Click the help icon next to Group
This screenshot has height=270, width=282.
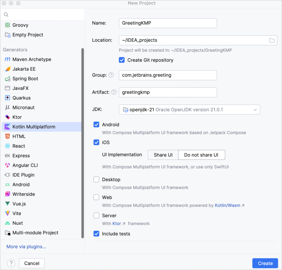pos(111,75)
